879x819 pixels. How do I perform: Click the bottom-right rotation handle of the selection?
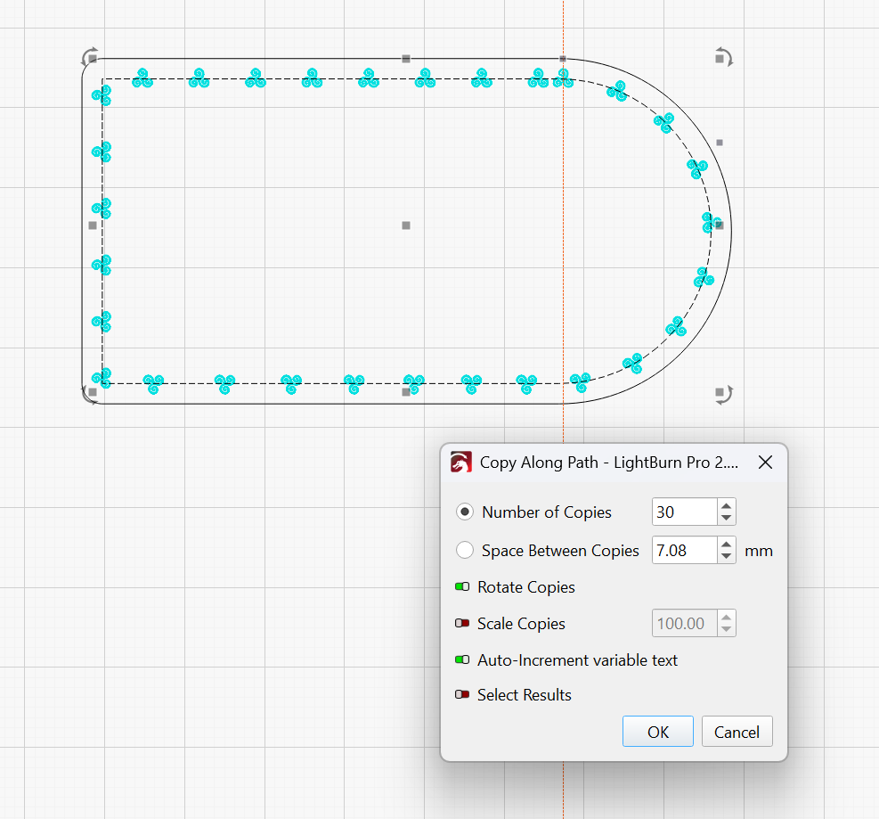click(x=723, y=394)
